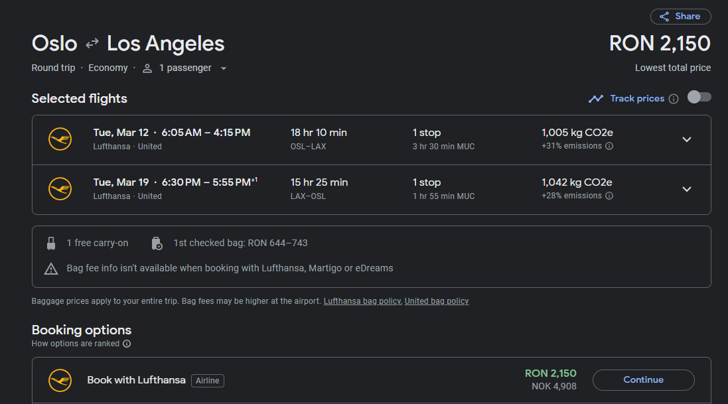
Task: Click the bag fee warning triangle icon
Action: (51, 269)
